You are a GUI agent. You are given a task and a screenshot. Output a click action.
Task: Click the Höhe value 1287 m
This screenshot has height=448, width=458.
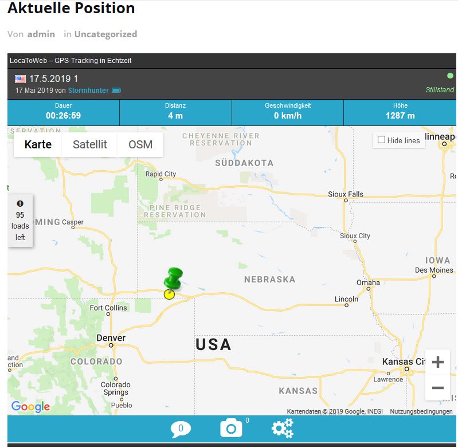coord(400,116)
